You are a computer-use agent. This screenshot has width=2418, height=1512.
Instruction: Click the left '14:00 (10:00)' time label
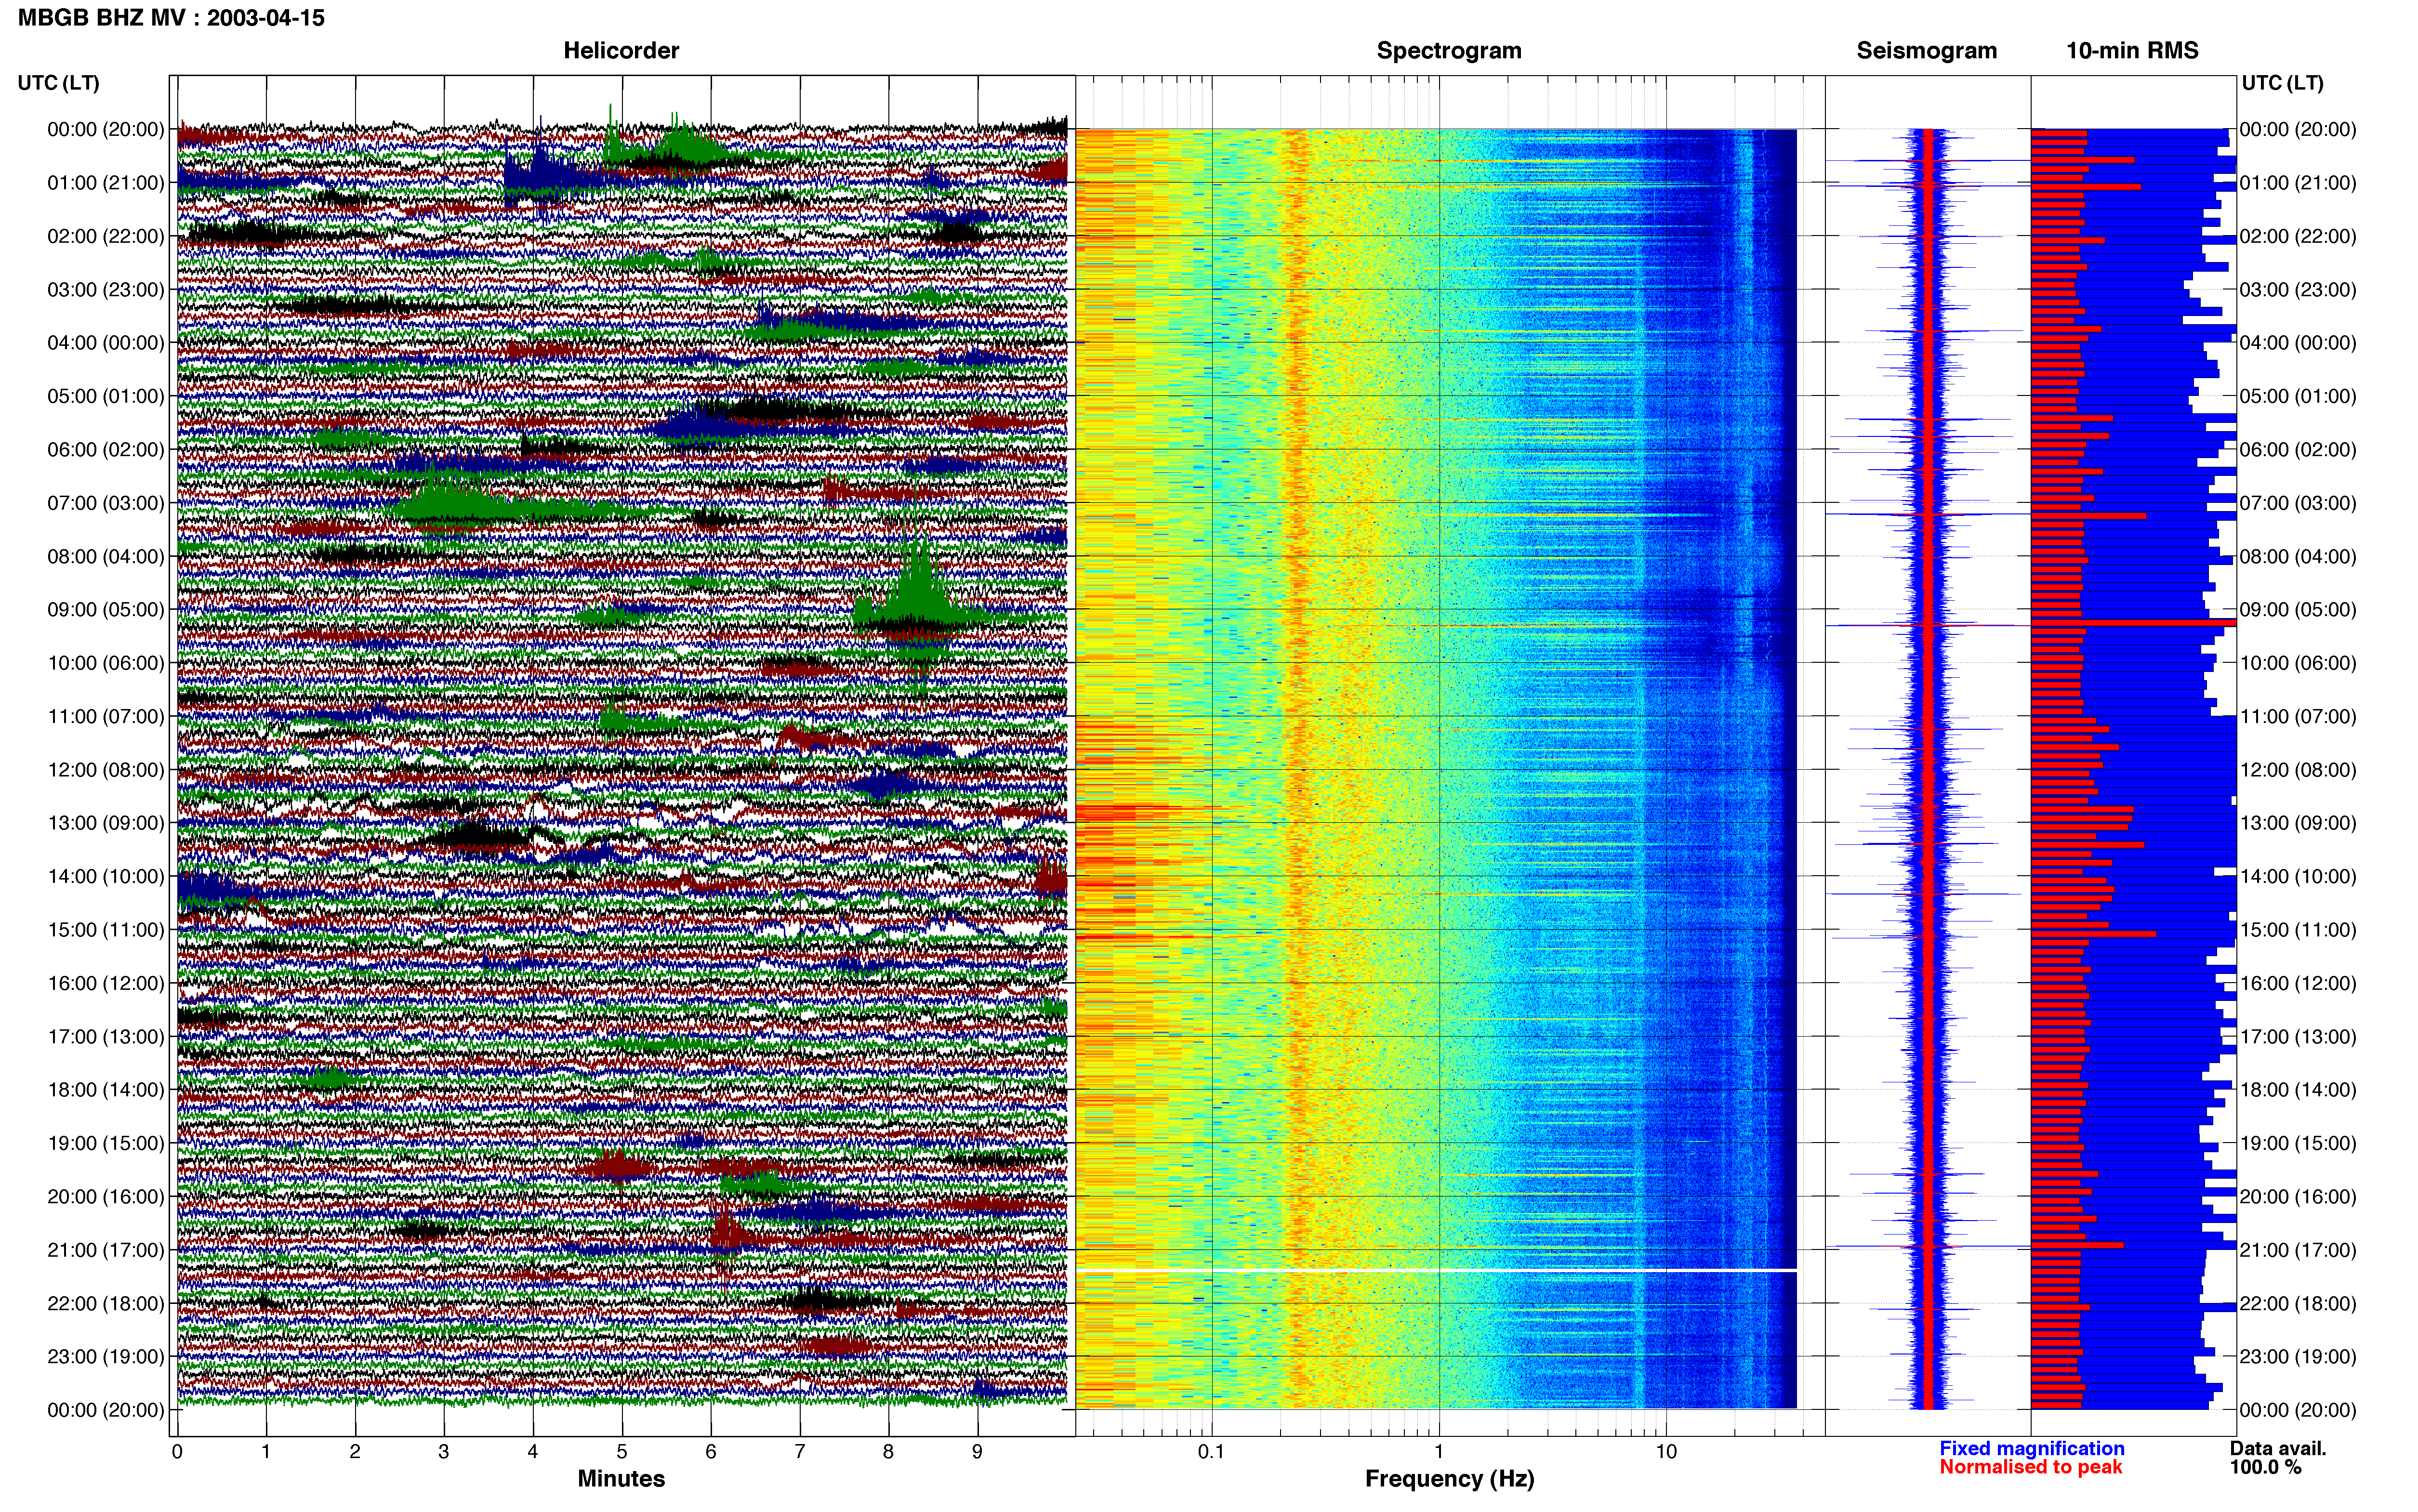pyautogui.click(x=106, y=876)
